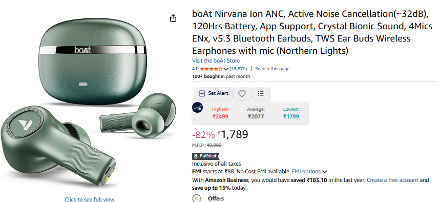Click Search this page link
This screenshot has height=202, width=440.
pos(272,69)
